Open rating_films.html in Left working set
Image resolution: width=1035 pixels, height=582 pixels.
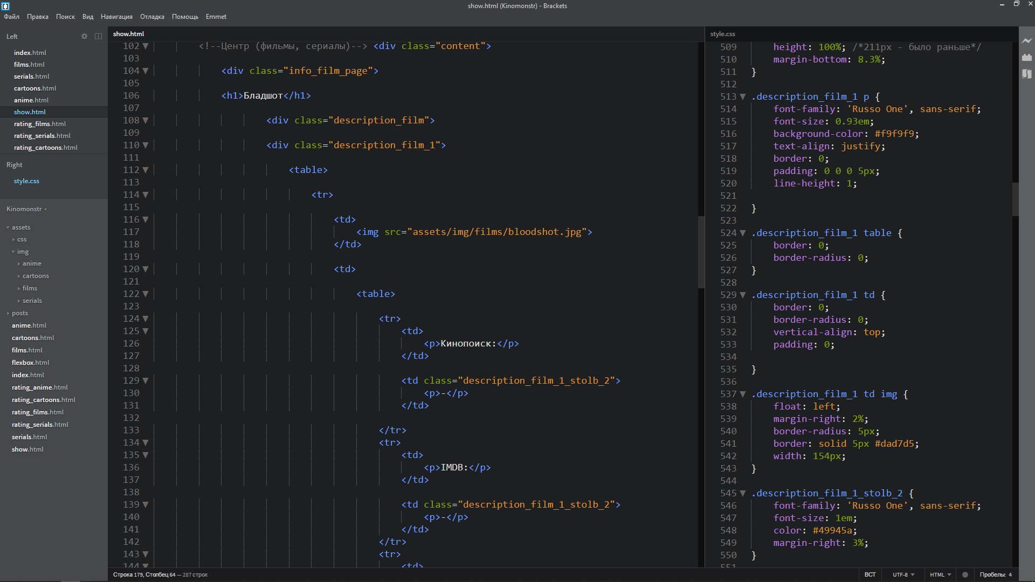click(x=40, y=124)
